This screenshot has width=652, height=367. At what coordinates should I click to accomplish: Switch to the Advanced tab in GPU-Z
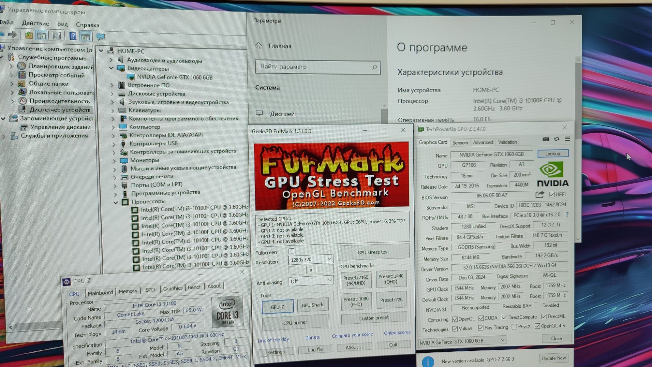pyautogui.click(x=483, y=142)
